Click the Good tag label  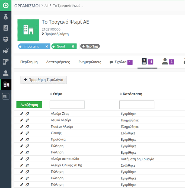point(61,46)
